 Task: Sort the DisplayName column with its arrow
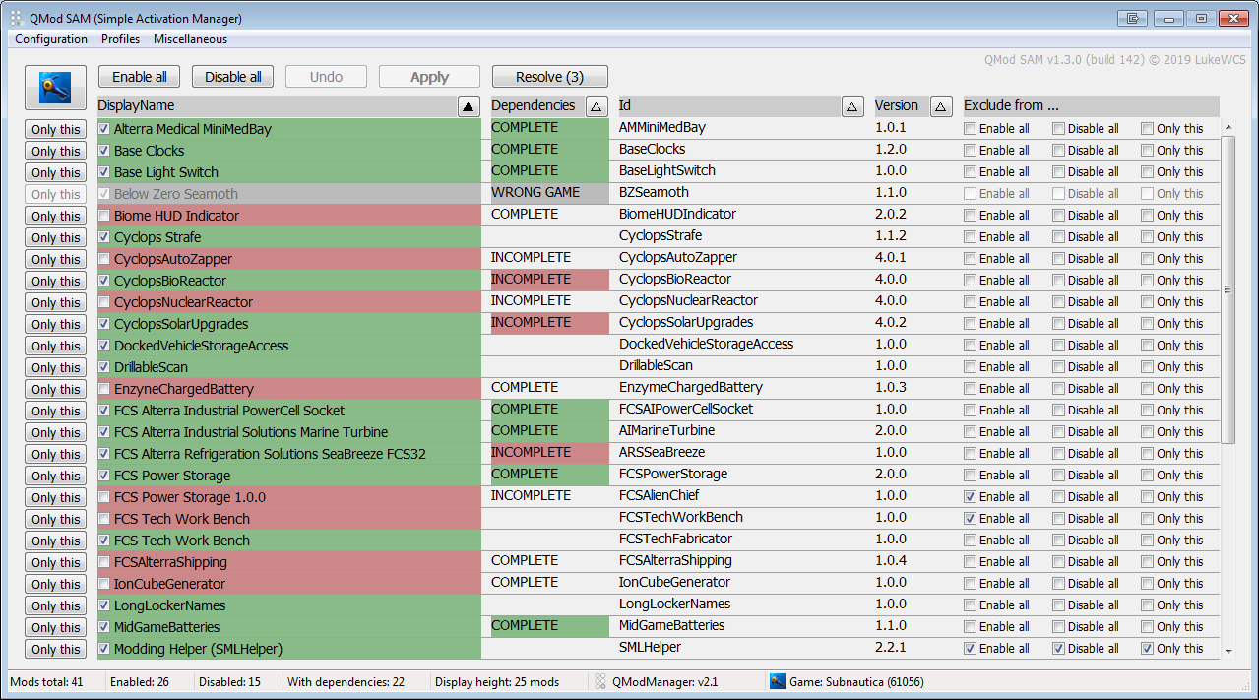click(x=469, y=106)
